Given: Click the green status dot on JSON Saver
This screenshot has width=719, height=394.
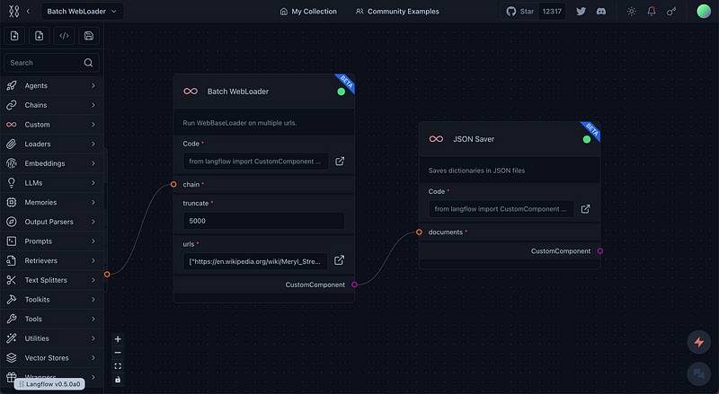Looking at the screenshot, I should 587,139.
